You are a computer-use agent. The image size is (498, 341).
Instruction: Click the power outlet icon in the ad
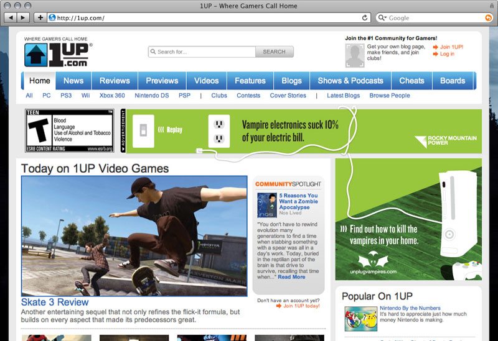point(219,131)
